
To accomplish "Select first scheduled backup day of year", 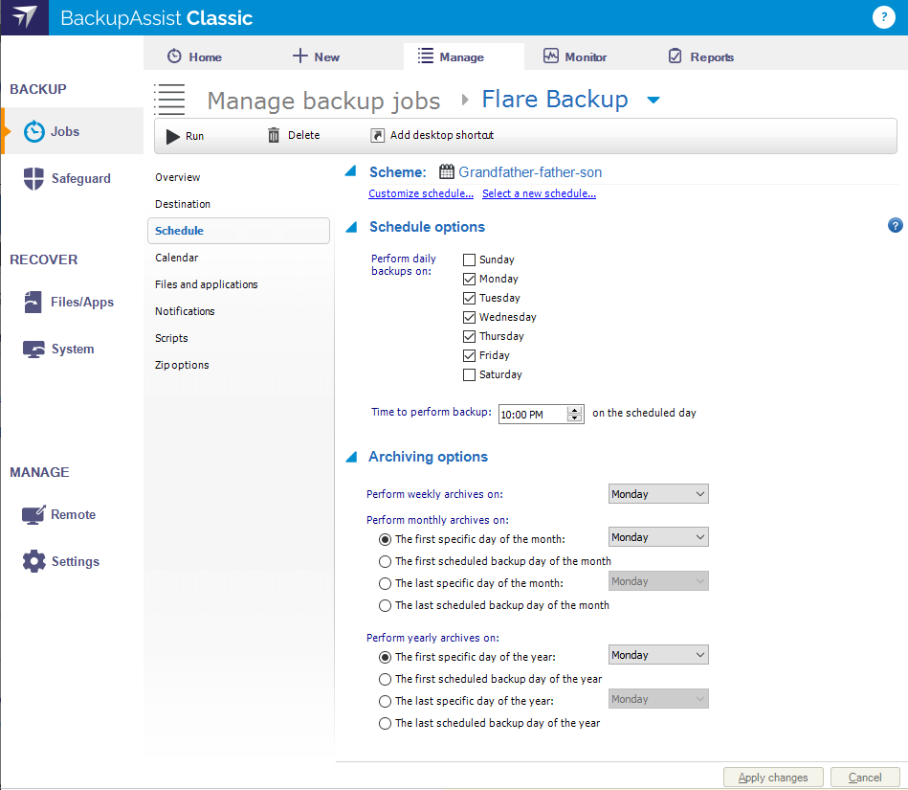I will point(385,679).
